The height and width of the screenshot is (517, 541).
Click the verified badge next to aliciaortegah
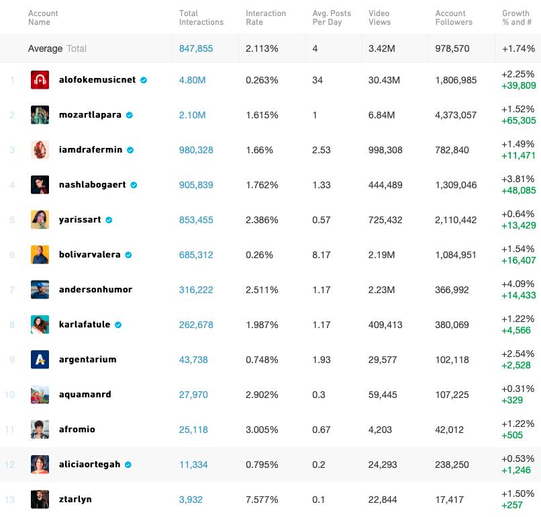click(128, 465)
